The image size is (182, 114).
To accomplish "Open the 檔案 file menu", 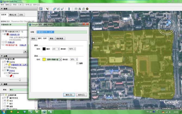I will 2,5.
